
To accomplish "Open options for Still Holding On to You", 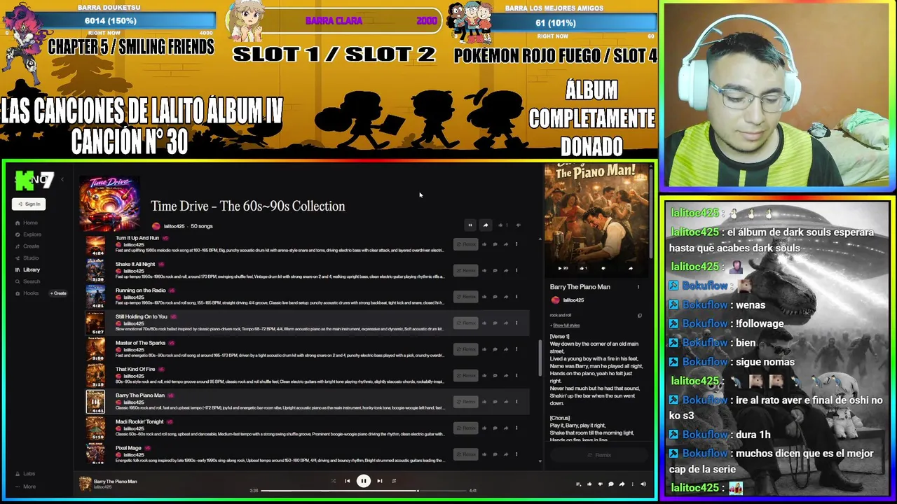I will tap(516, 323).
